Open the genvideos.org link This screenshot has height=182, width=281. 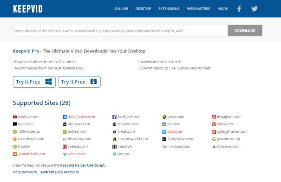click(229, 139)
